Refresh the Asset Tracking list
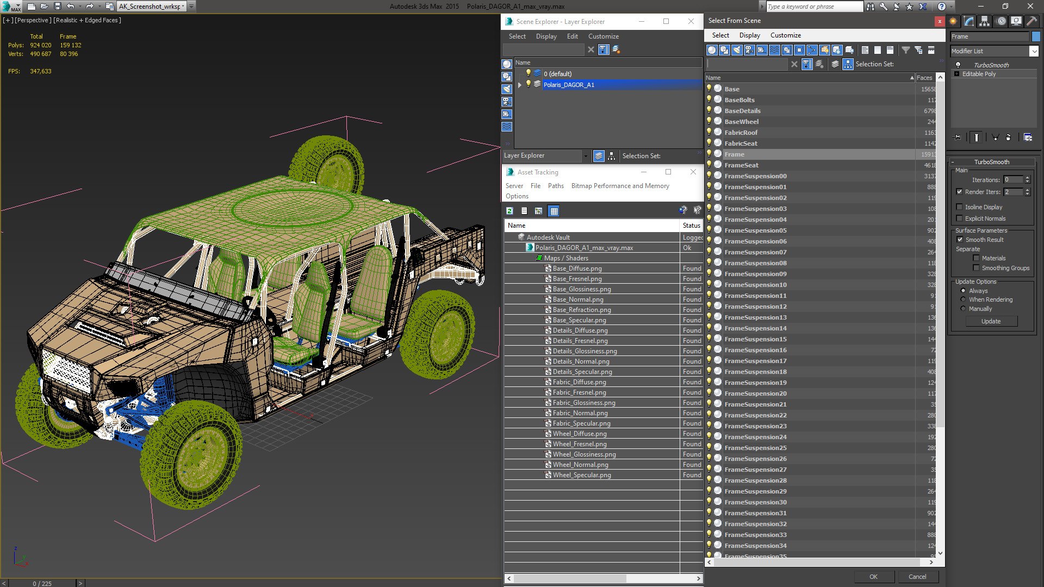The height and width of the screenshot is (587, 1044). (x=510, y=211)
